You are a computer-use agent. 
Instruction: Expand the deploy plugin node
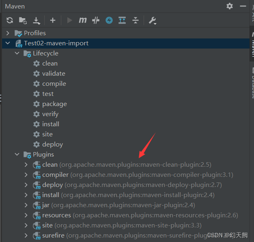click(26, 185)
